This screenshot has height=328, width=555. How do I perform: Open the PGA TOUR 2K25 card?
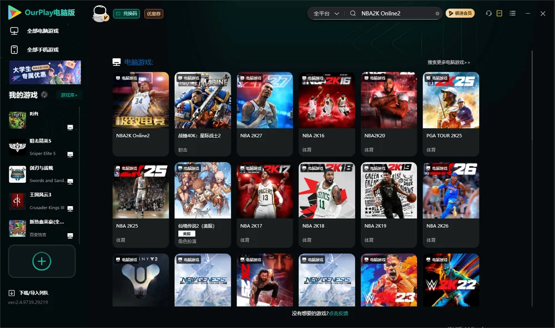(x=451, y=114)
